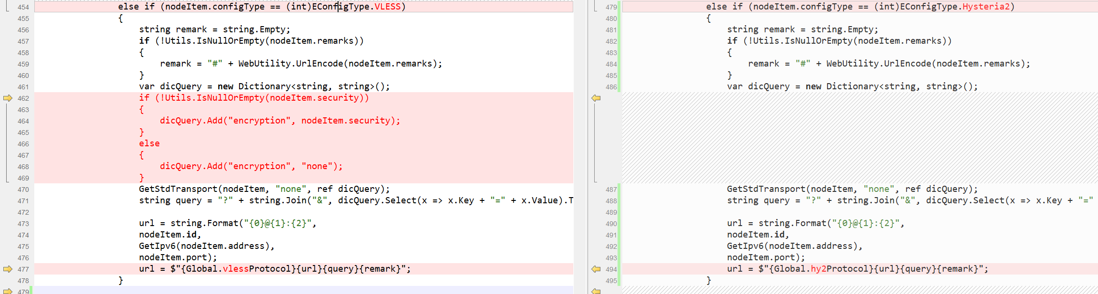The image size is (1098, 294).
Task: Place cursor on VLESS in the left pane
Action: [x=387, y=7]
